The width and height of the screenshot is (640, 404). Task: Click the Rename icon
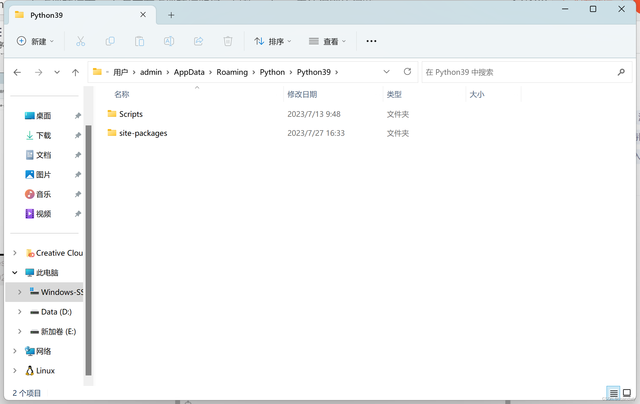point(169,41)
